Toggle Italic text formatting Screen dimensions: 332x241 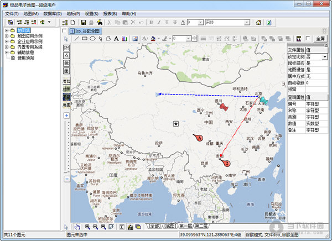coord(159,22)
